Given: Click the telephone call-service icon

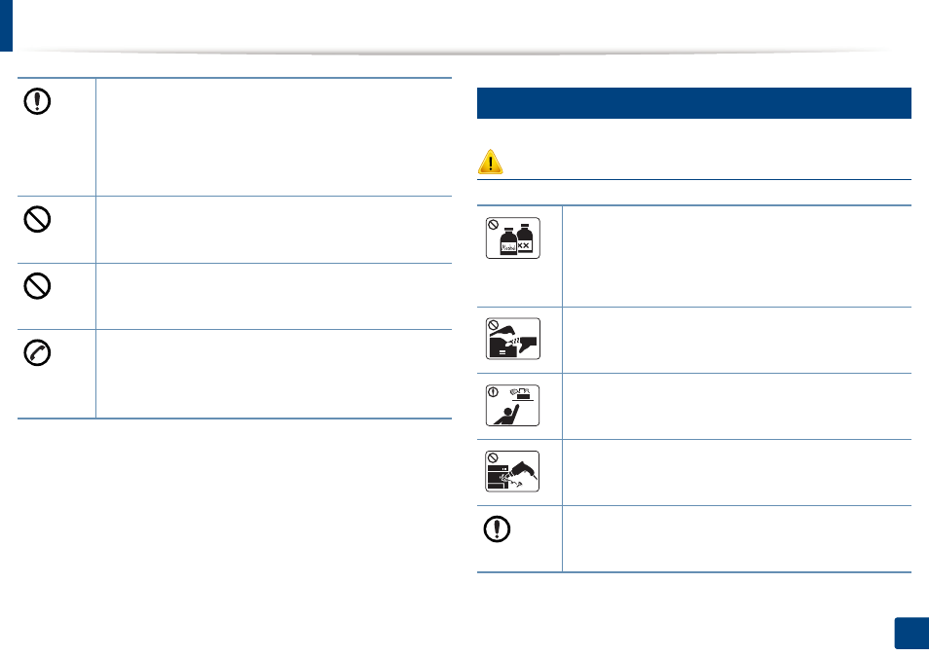Looking at the screenshot, I should click(37, 353).
